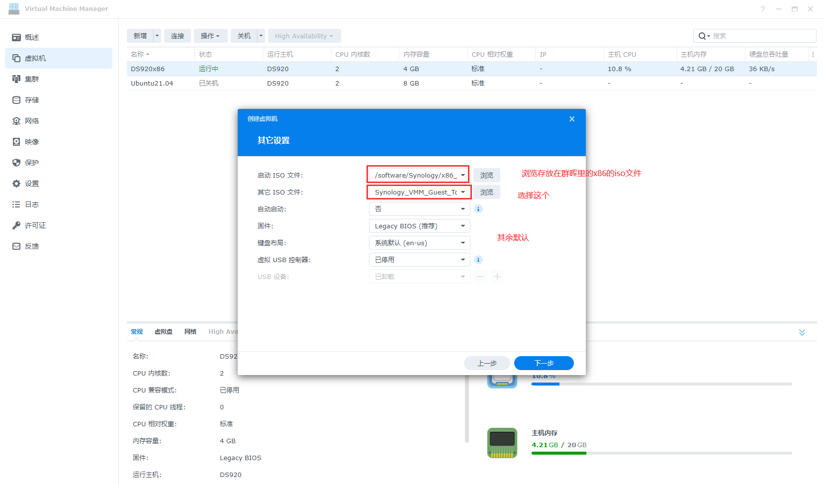Switch to the 虚拟盘 tab
The width and height of the screenshot is (824, 484).
164,332
